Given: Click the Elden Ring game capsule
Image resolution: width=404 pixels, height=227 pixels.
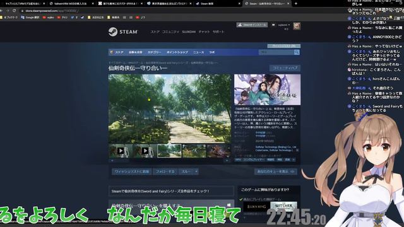Looking at the screenshot, I should click(x=257, y=206).
